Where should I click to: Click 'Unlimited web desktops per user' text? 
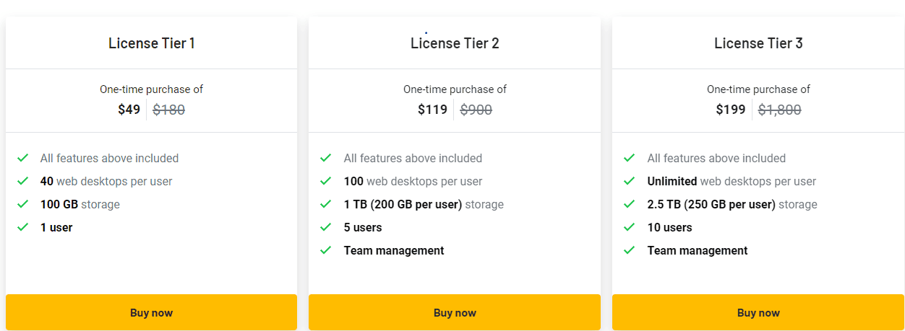[x=732, y=182]
